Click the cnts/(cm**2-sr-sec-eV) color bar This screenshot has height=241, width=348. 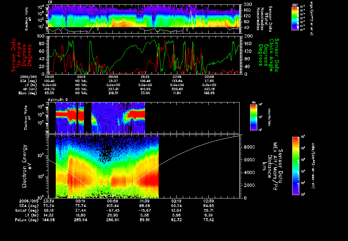296,166
